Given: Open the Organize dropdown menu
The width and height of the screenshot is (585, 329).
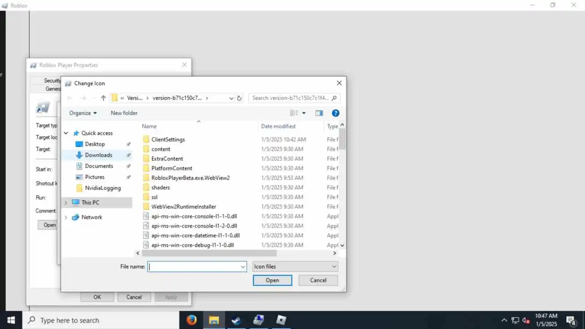Looking at the screenshot, I should tap(83, 113).
